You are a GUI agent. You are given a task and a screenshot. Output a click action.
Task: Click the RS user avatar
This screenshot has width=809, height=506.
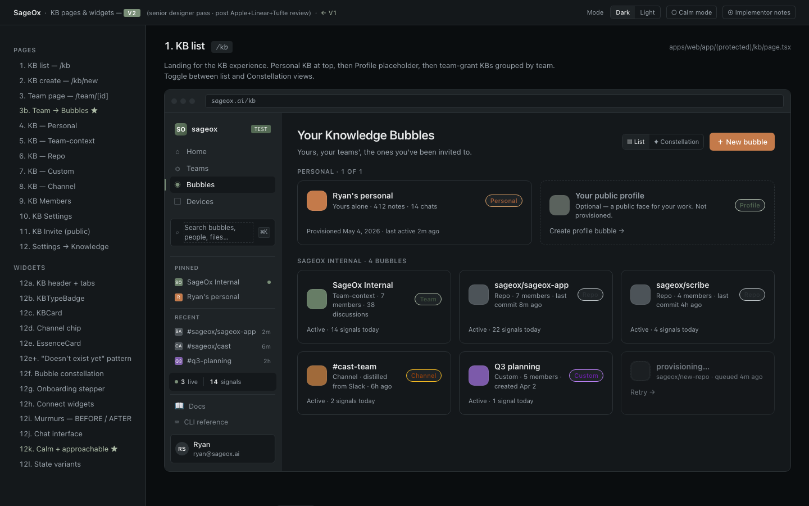pyautogui.click(x=182, y=449)
